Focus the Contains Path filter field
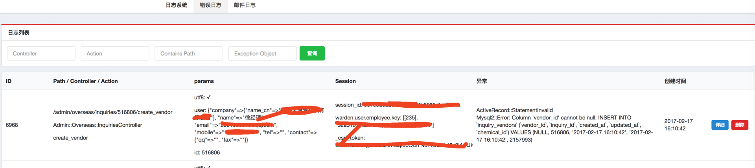This screenshot has width=755, height=168. click(x=189, y=53)
